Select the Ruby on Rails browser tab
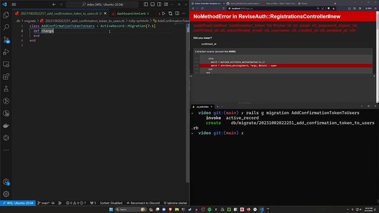The height and width of the screenshot is (213, 379). pos(279,4)
